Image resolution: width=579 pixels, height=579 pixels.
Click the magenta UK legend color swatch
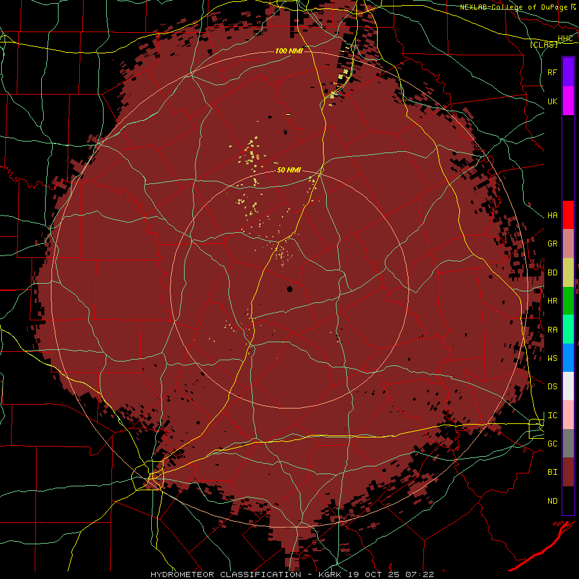pyautogui.click(x=568, y=101)
